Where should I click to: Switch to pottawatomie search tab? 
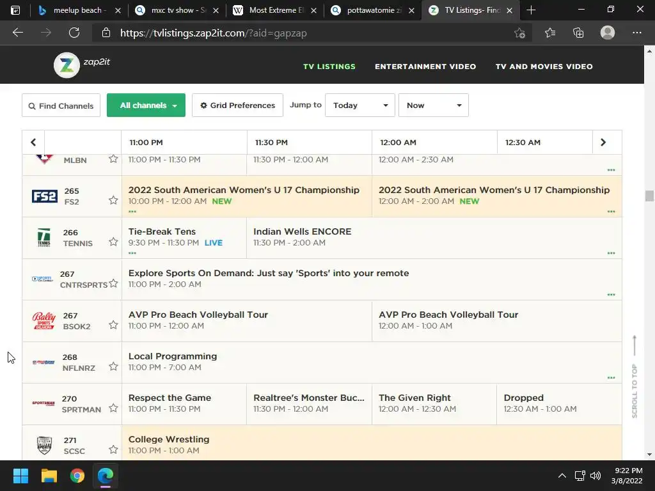point(373,10)
